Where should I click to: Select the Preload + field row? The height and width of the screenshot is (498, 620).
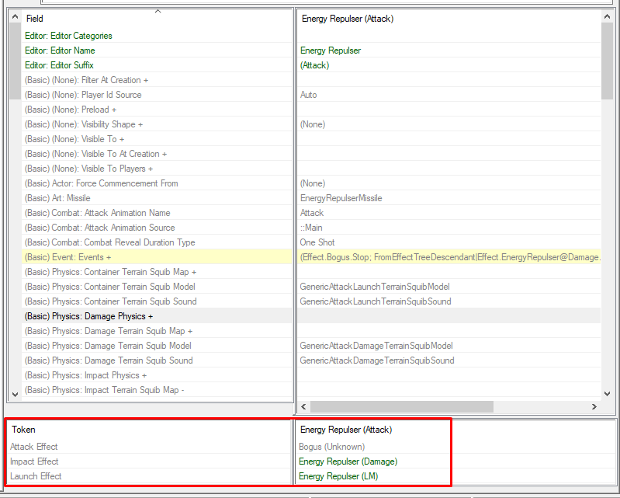click(157, 110)
